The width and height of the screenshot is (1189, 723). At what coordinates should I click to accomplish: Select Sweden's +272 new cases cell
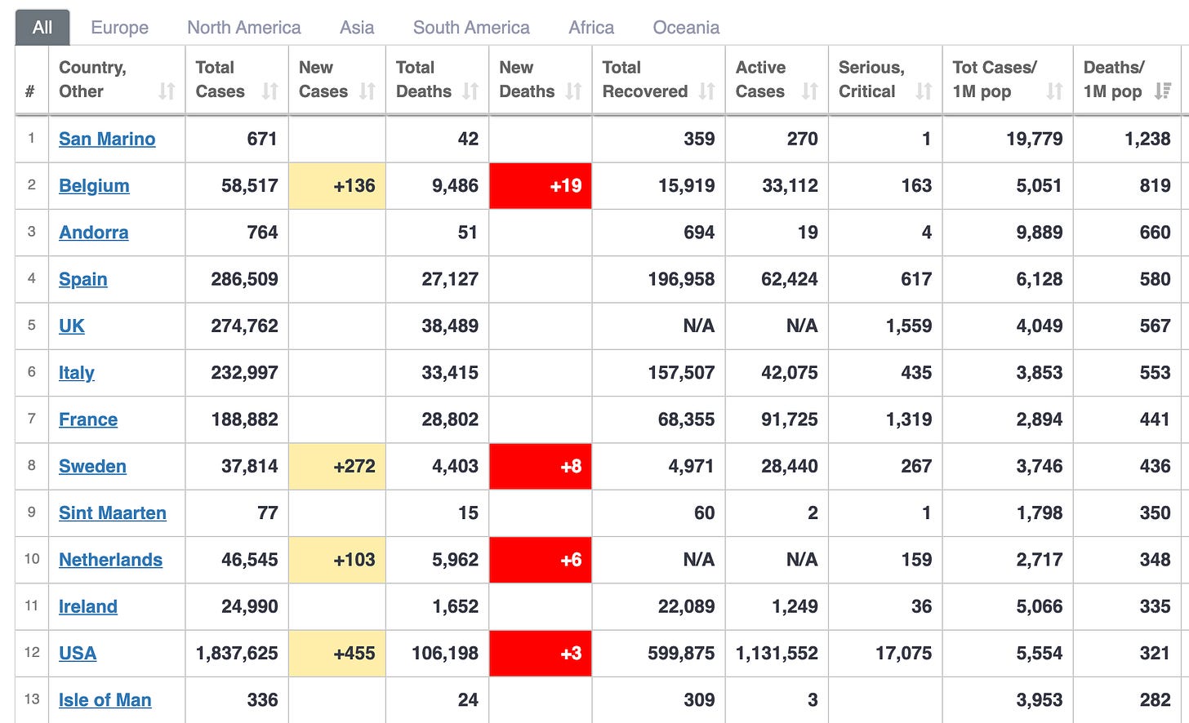tap(337, 467)
